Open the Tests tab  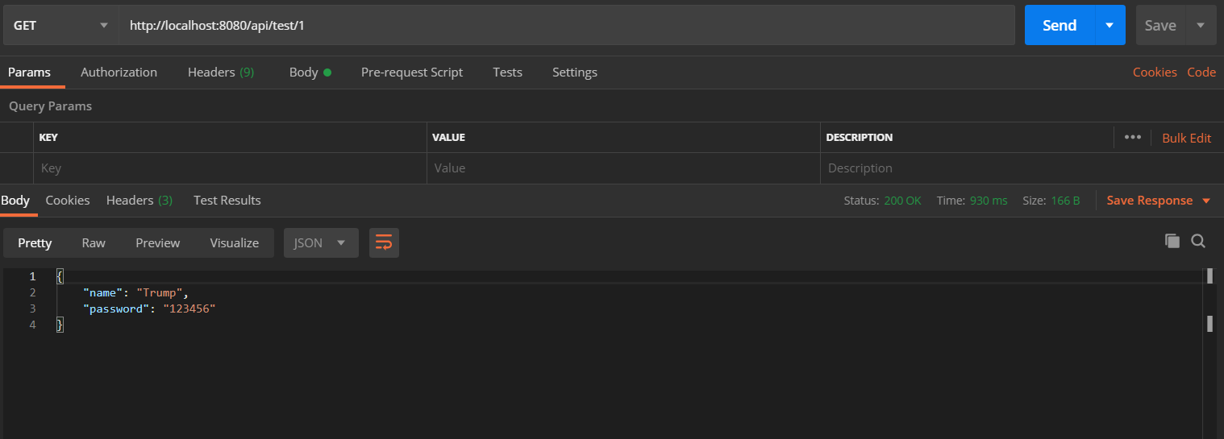(507, 72)
